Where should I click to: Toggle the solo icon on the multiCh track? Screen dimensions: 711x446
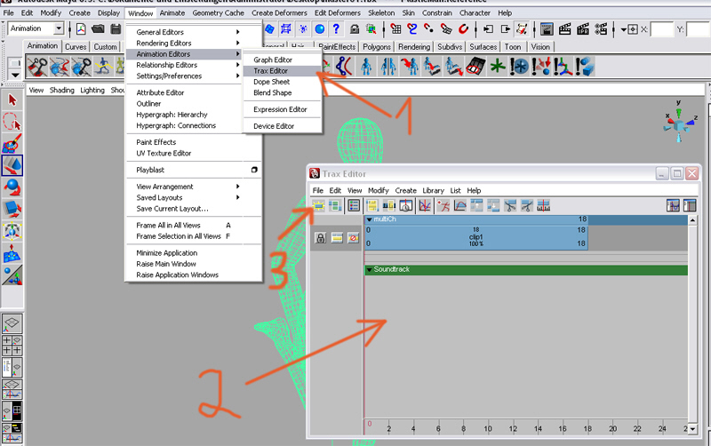337,238
